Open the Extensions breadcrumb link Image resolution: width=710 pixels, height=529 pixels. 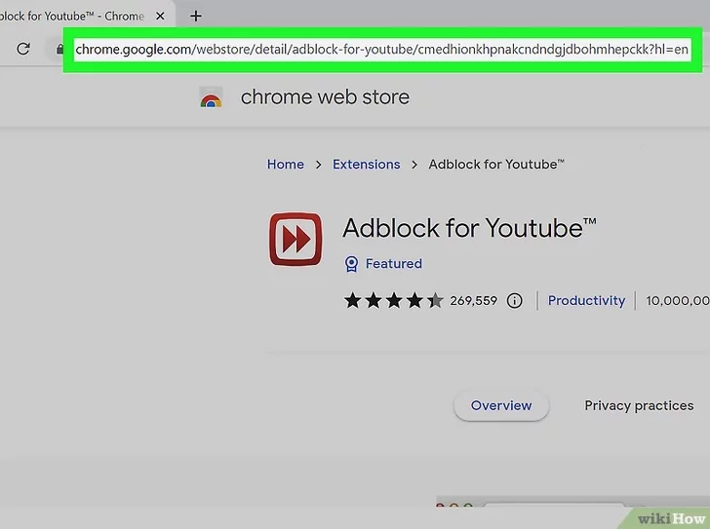point(366,165)
